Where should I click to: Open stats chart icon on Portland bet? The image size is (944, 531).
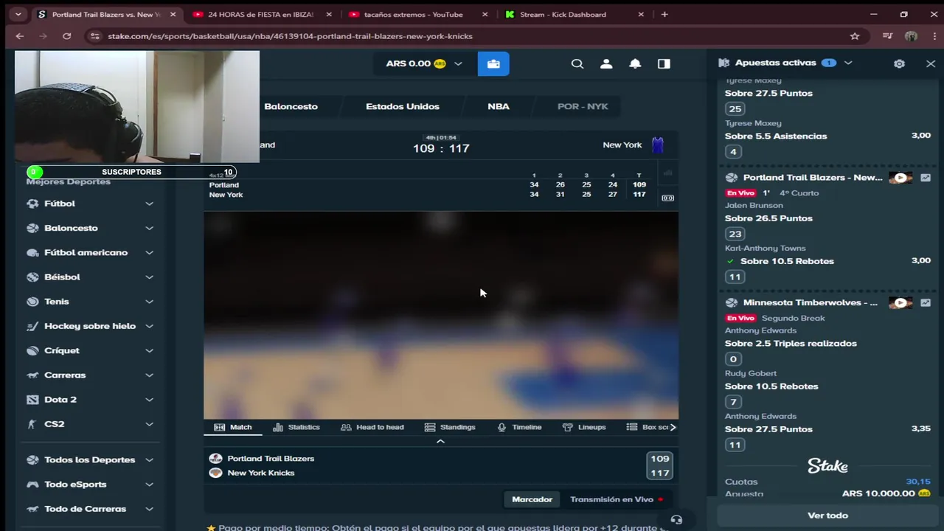pyautogui.click(x=926, y=178)
